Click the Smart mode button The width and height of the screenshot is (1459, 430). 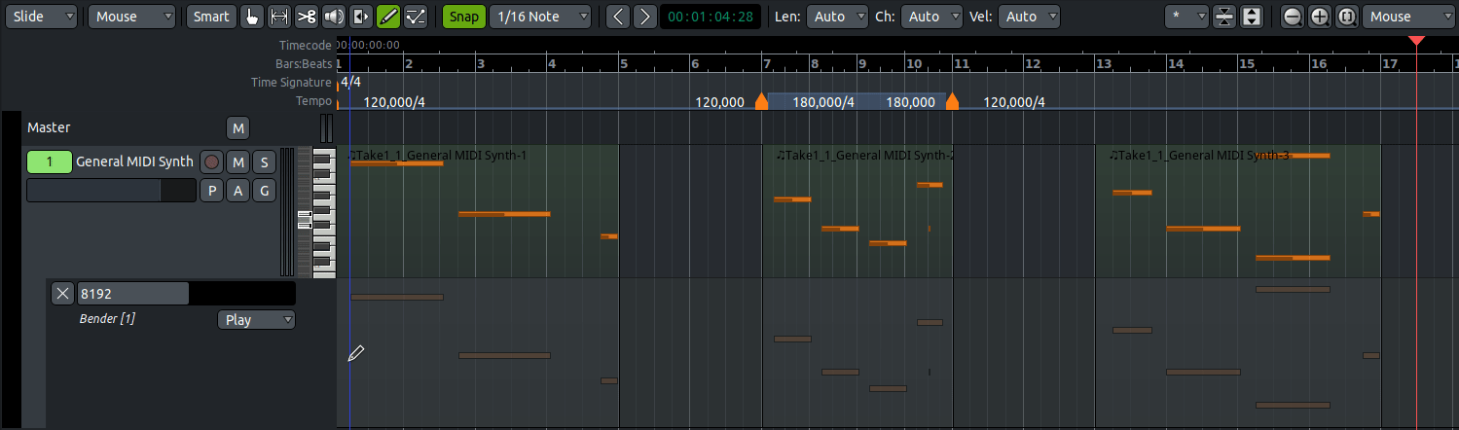211,17
